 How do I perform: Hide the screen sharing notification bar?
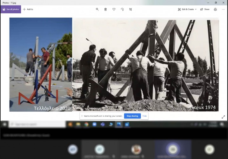[144, 116]
